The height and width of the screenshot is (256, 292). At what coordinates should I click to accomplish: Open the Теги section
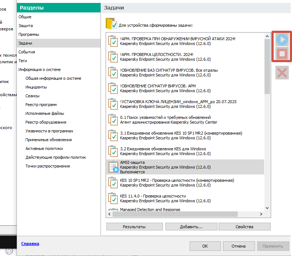(58, 61)
